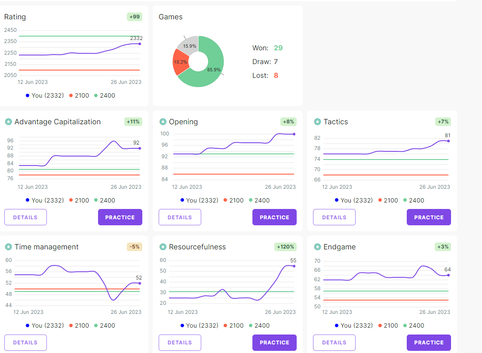Viewport: 482px width, 353px height.
Task: Click the 92 endpoint on Advantage Capitalization chart
Action: pos(140,148)
